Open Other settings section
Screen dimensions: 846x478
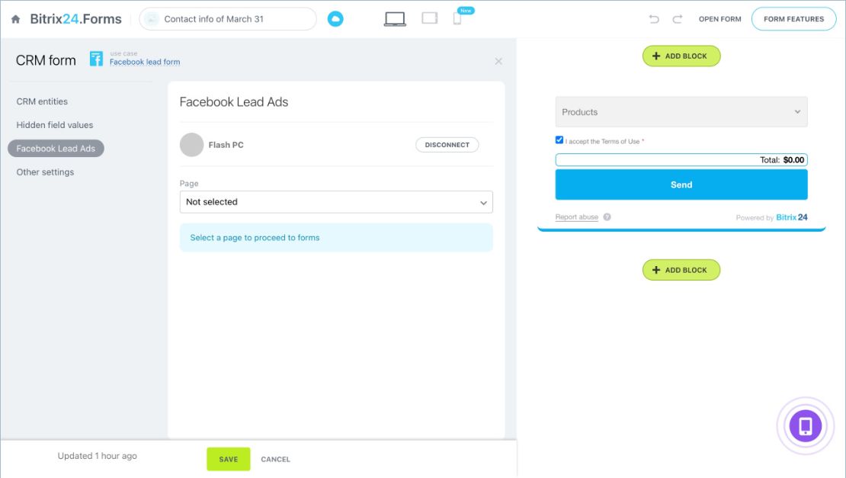tap(45, 172)
